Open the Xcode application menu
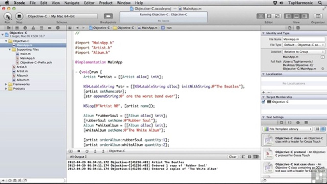327x184 pixels. coord(19,3)
